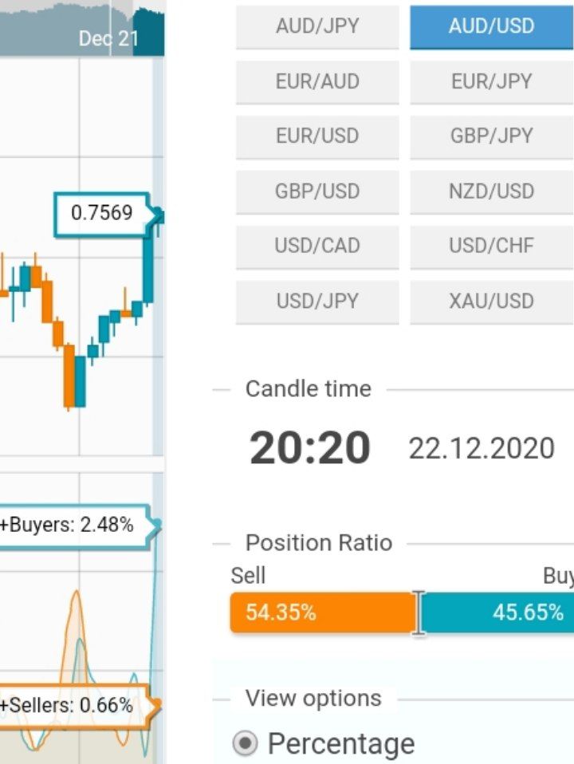Viewport: 574px width, 764px height.
Task: Pick the GBP/JPY currency pair
Action: coord(491,136)
